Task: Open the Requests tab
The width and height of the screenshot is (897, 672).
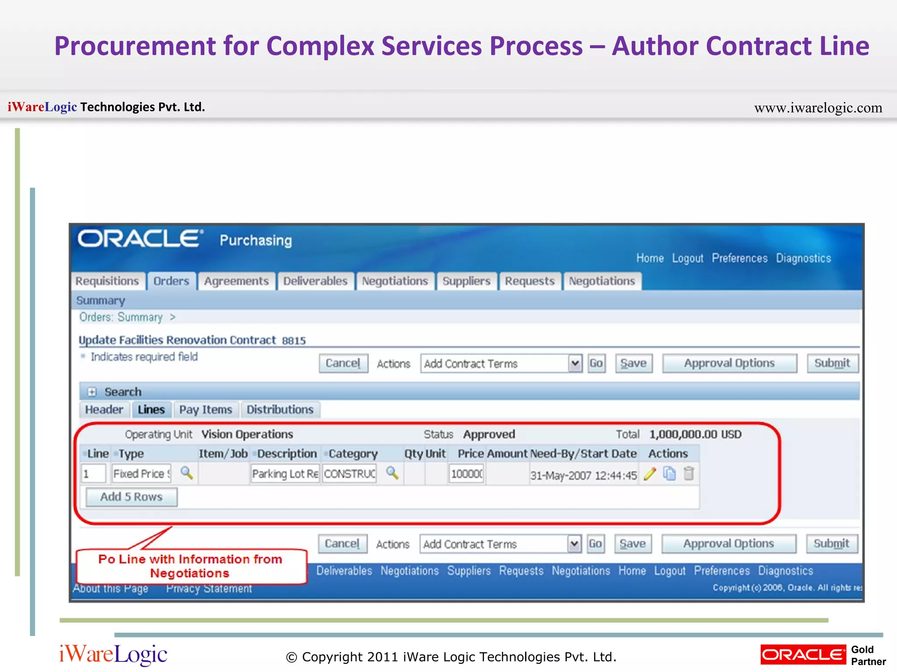Action: point(530,281)
